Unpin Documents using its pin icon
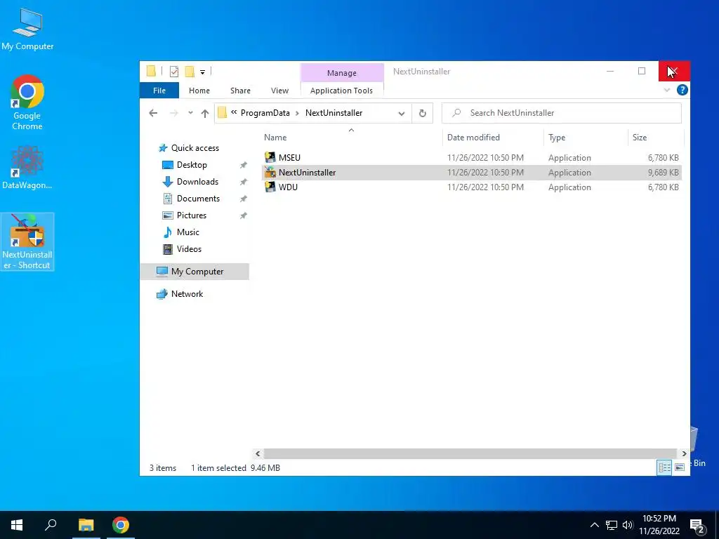The width and height of the screenshot is (719, 539). (244, 199)
